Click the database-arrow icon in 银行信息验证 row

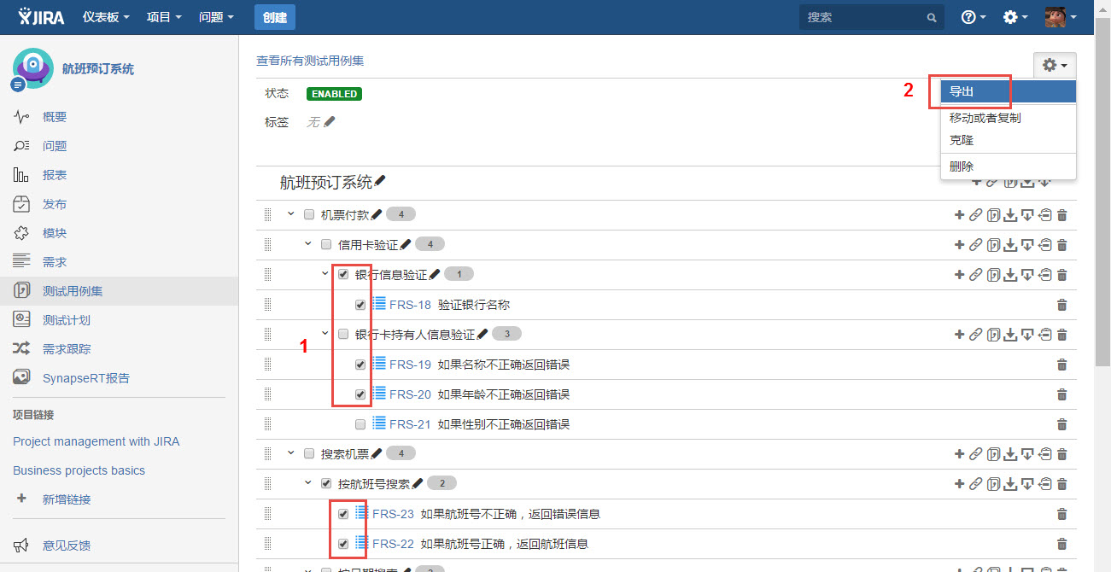(x=1045, y=275)
